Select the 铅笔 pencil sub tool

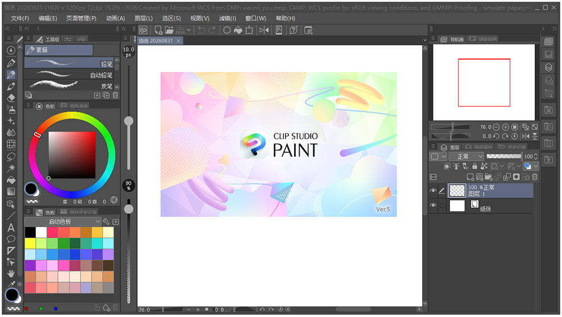pos(69,63)
